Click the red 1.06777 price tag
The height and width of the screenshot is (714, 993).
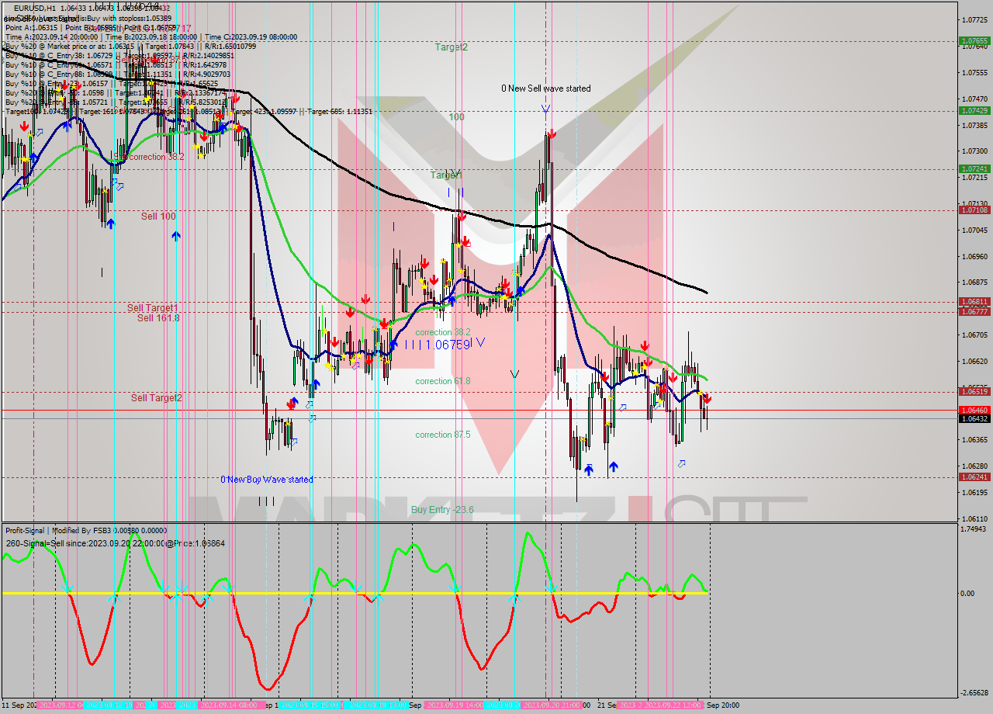pos(974,311)
